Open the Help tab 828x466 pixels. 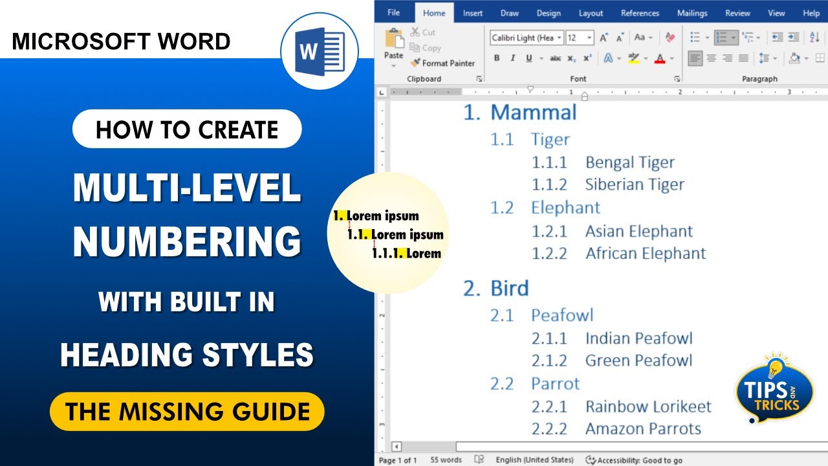(811, 13)
